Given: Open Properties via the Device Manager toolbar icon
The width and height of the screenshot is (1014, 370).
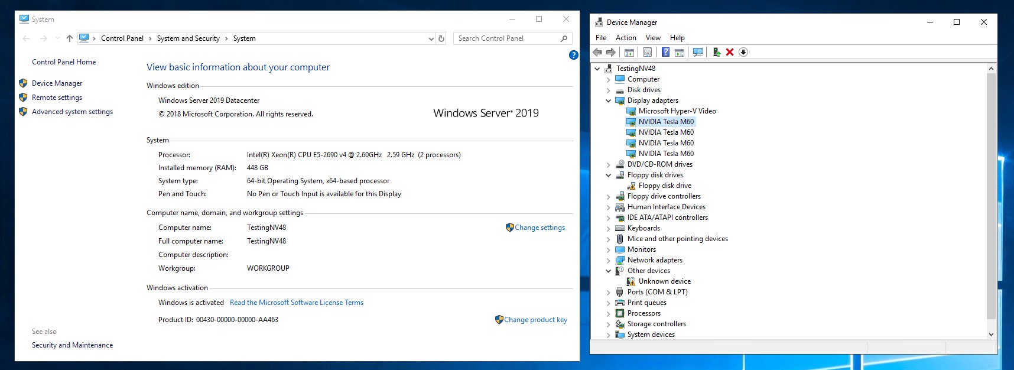Looking at the screenshot, I should point(648,52).
